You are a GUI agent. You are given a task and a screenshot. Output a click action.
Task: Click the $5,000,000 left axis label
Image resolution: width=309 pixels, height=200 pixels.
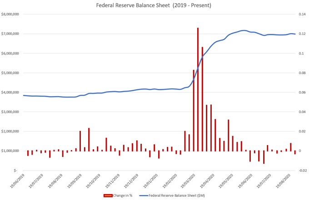tap(10, 73)
